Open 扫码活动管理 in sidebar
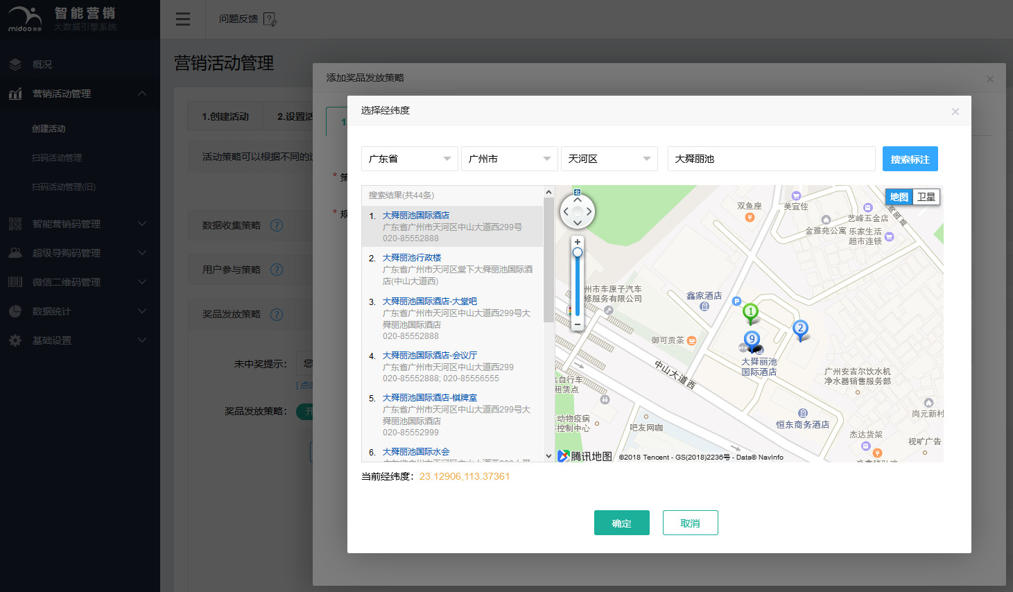The width and height of the screenshot is (1013, 592). point(57,158)
